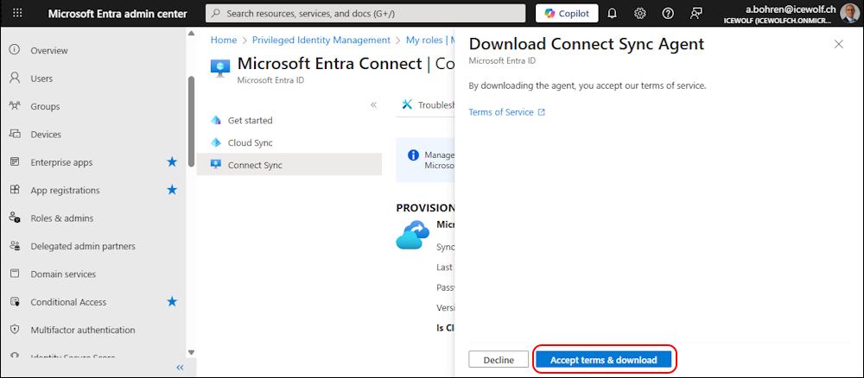Unfavorite Enterprise apps star

pos(173,161)
